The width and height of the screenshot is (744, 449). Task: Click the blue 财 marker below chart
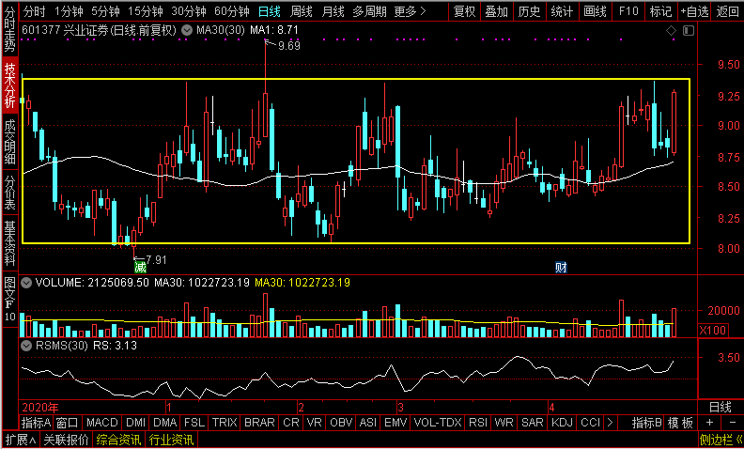[x=561, y=267]
